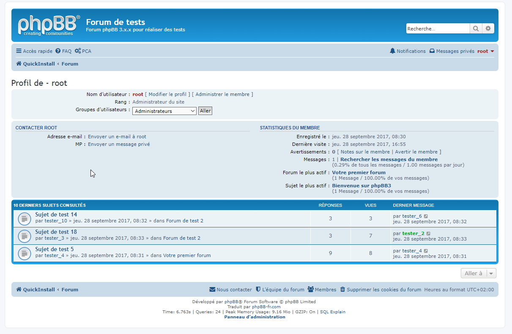The width and height of the screenshot is (512, 334).
Task: Open PCA control panel
Action: click(83, 51)
